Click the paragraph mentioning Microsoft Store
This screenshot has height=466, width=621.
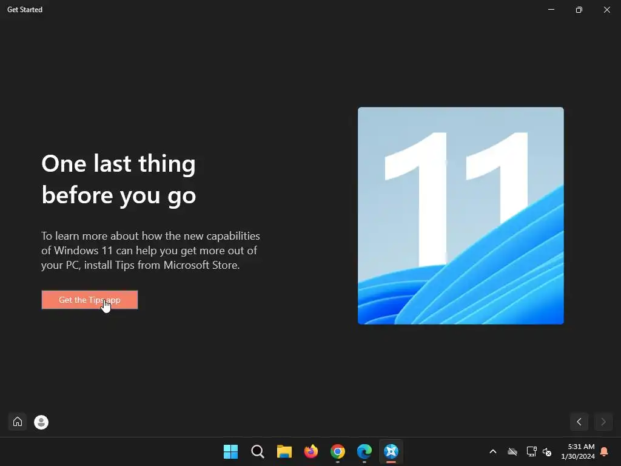tap(150, 251)
